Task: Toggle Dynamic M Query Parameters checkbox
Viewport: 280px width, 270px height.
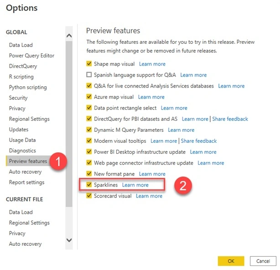Action: pos(89,130)
